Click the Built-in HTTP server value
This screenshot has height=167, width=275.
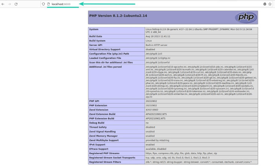click(x=156, y=45)
